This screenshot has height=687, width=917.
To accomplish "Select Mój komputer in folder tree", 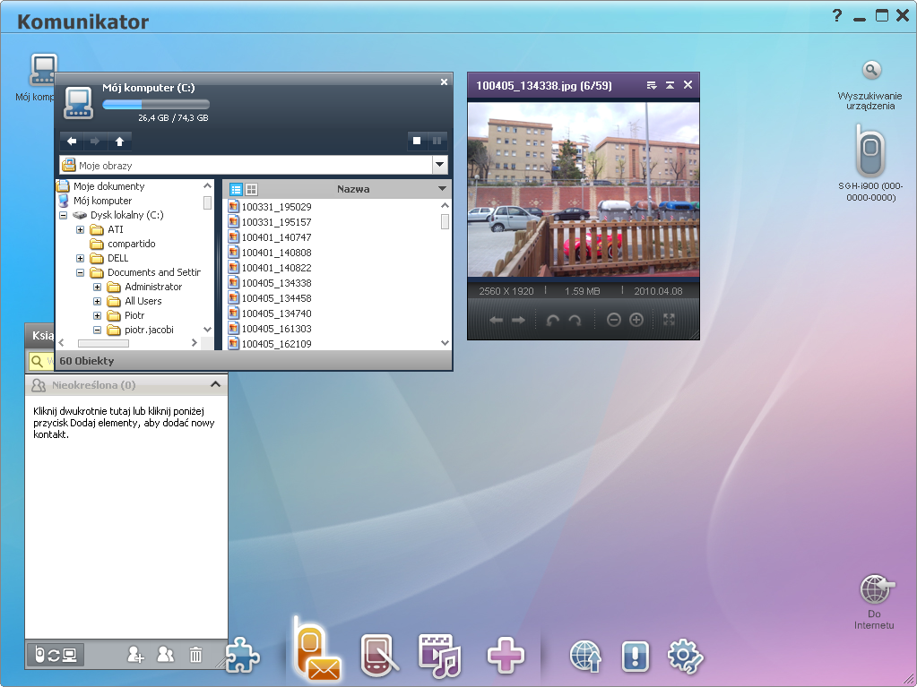I will point(102,201).
